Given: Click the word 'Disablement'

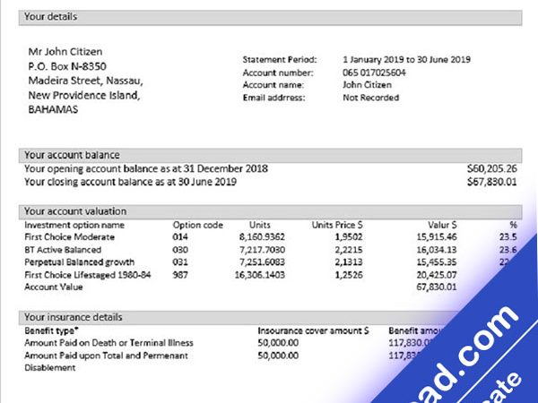Looking at the screenshot, I should (x=50, y=368).
